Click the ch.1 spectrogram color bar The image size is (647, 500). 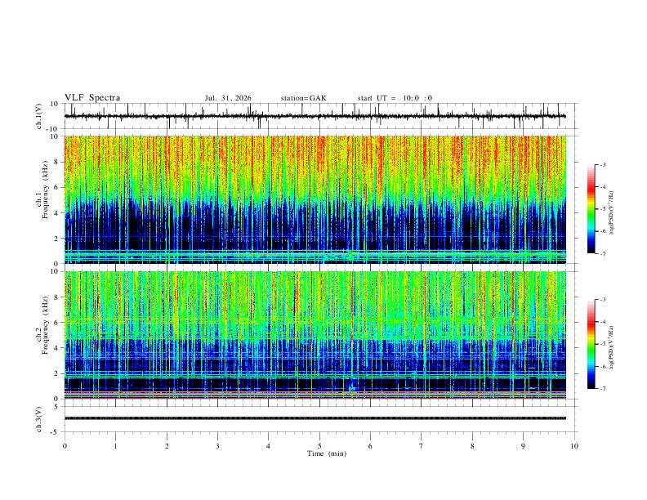[591, 209]
